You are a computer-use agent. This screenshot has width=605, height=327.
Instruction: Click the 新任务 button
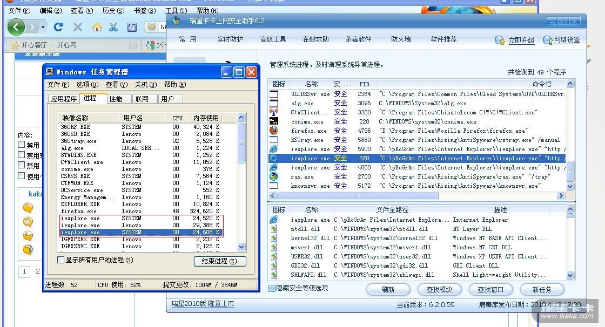coord(542,289)
